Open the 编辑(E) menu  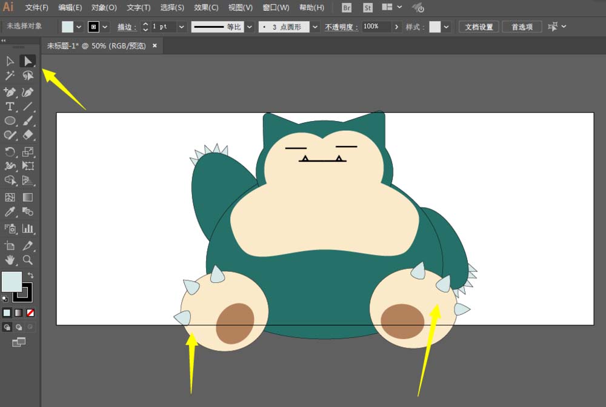pyautogui.click(x=70, y=8)
